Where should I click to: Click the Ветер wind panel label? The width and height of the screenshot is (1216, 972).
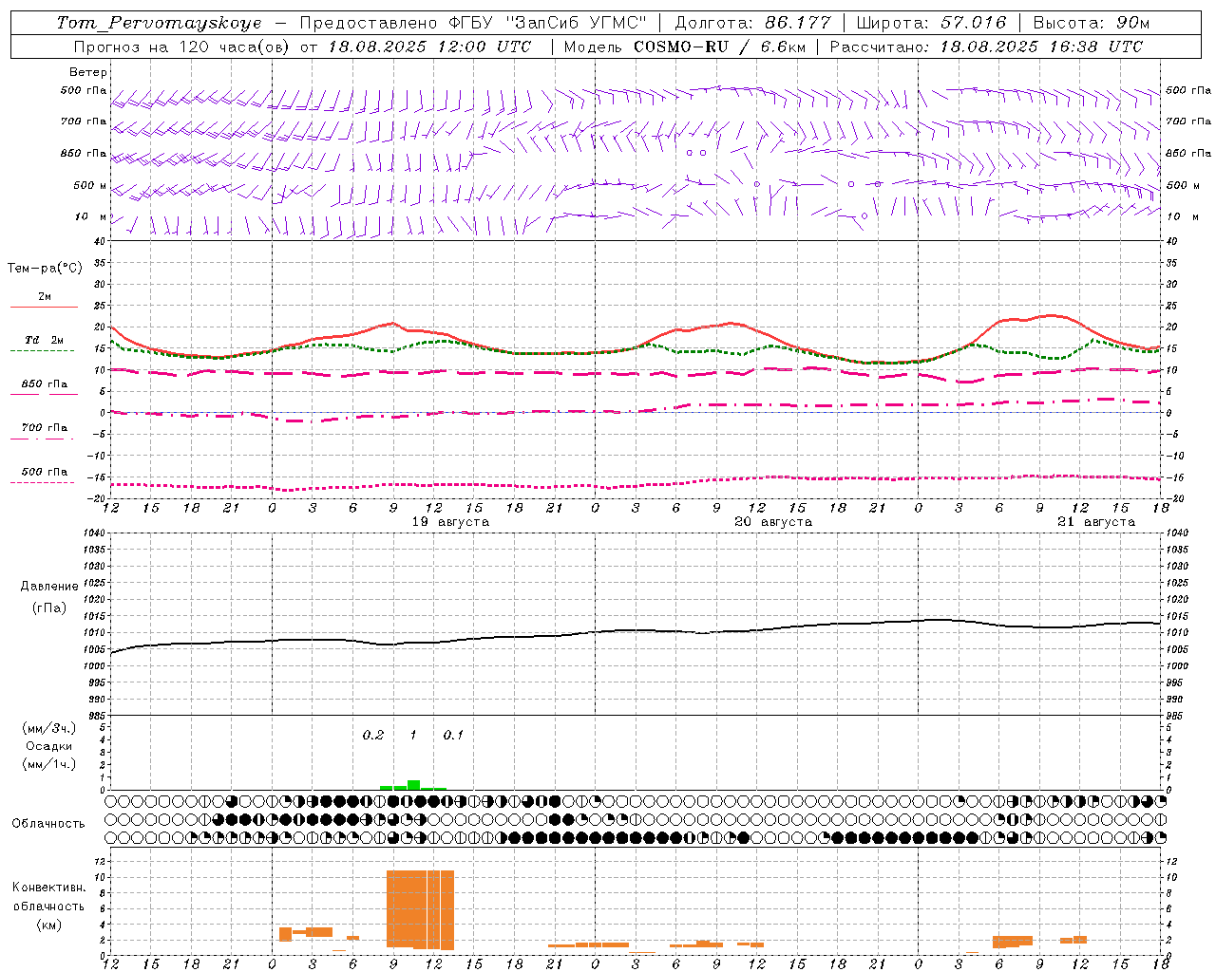(87, 72)
